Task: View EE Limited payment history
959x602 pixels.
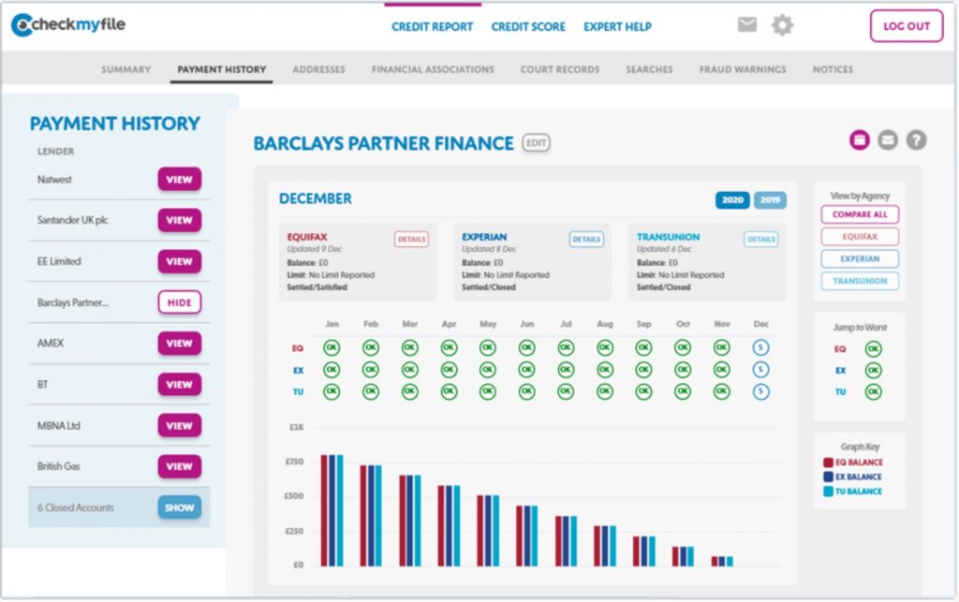Action: click(179, 261)
